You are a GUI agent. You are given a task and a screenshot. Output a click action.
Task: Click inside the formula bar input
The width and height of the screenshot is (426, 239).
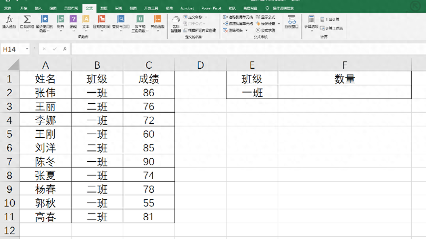pyautogui.click(x=248, y=49)
